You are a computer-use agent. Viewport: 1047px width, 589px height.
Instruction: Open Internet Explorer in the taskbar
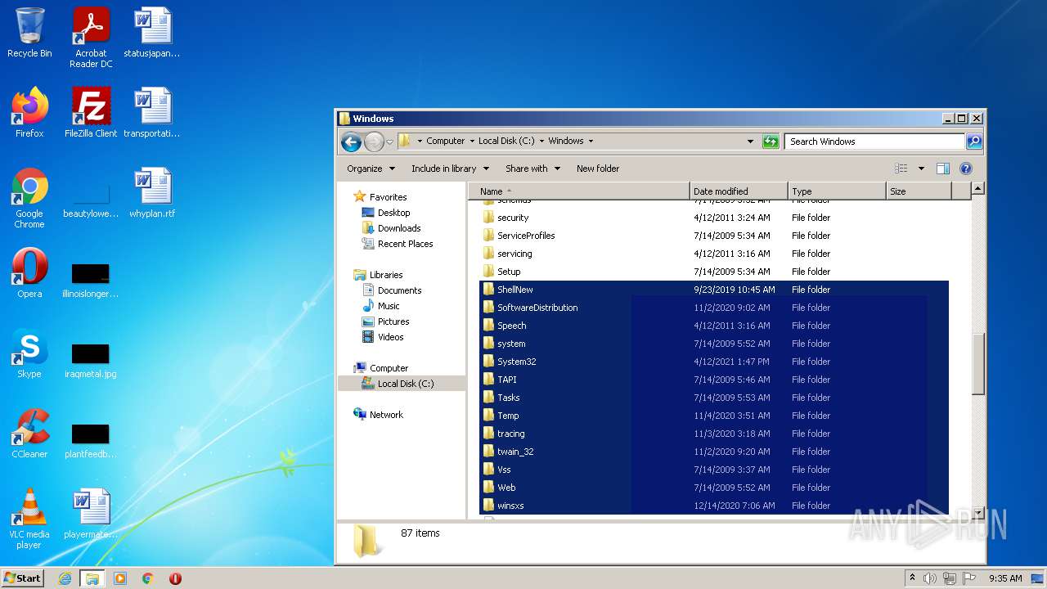coord(65,578)
